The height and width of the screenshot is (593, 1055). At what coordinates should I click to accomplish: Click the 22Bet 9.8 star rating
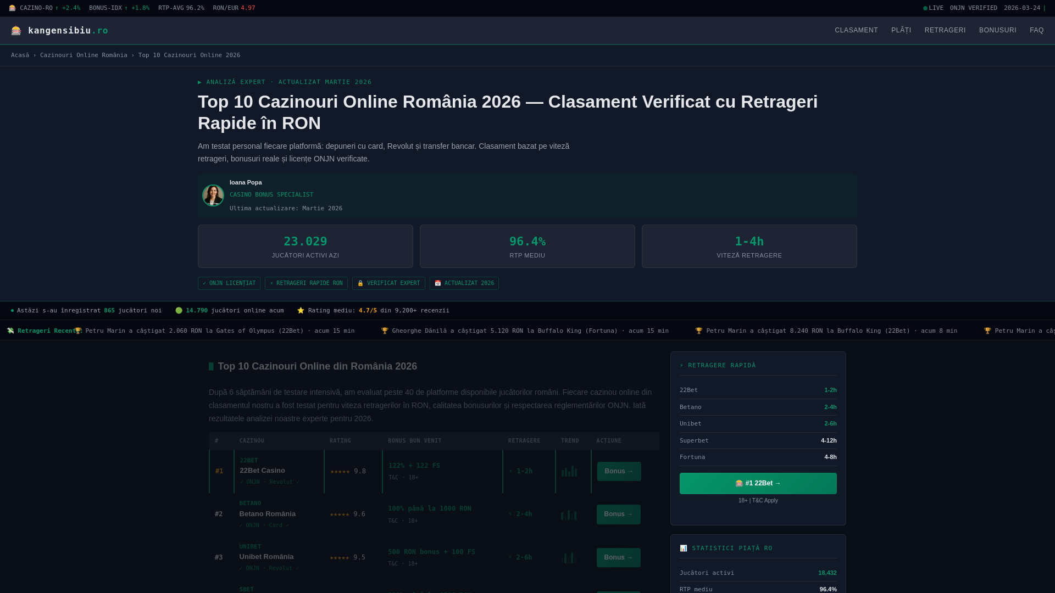point(348,472)
